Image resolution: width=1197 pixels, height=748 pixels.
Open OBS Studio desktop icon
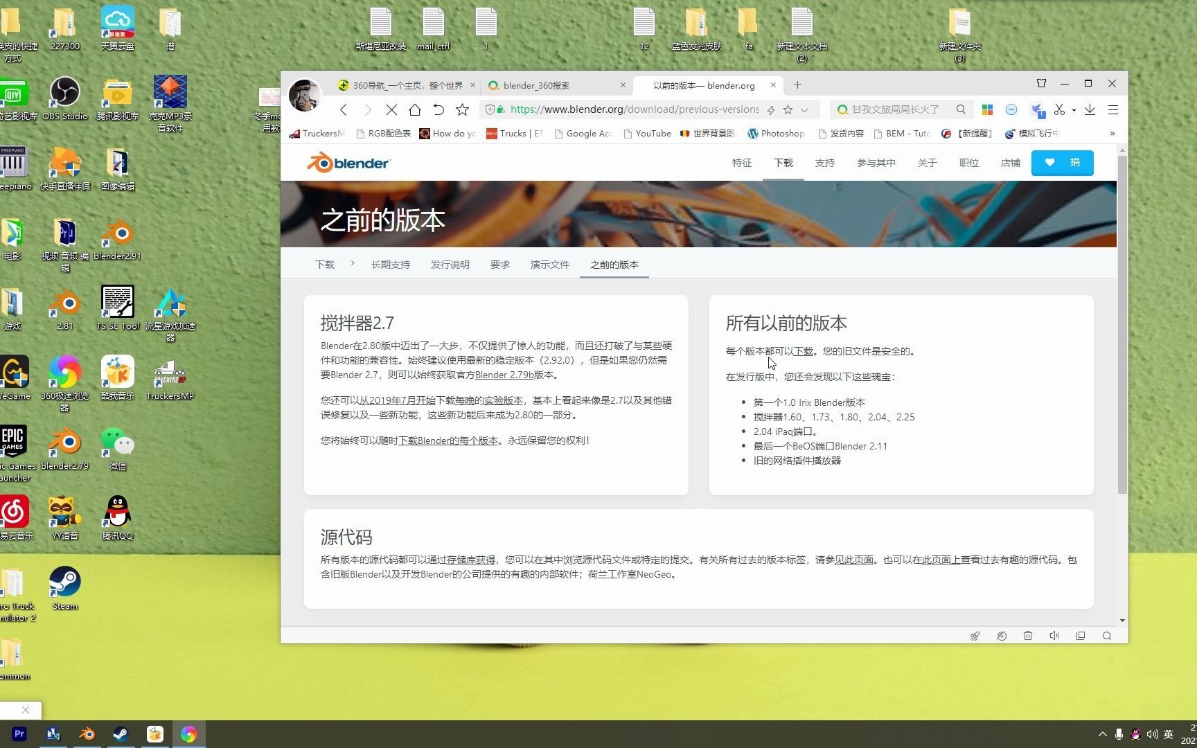point(65,99)
